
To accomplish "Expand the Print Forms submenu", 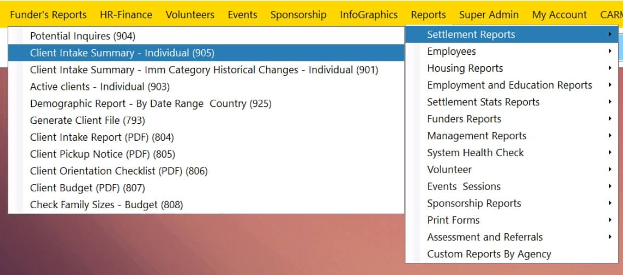I will pos(453,220).
